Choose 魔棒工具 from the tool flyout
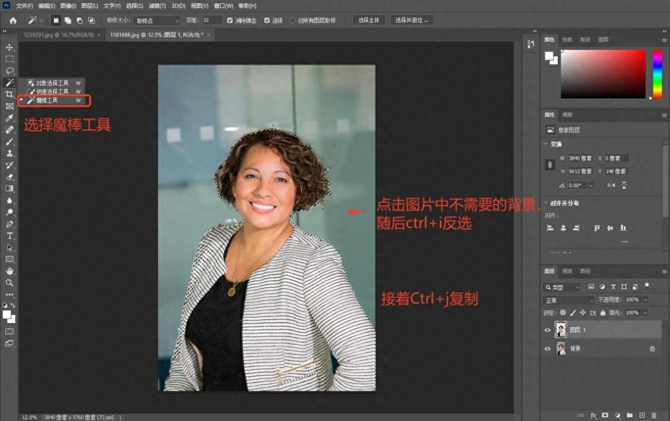 pos(47,101)
